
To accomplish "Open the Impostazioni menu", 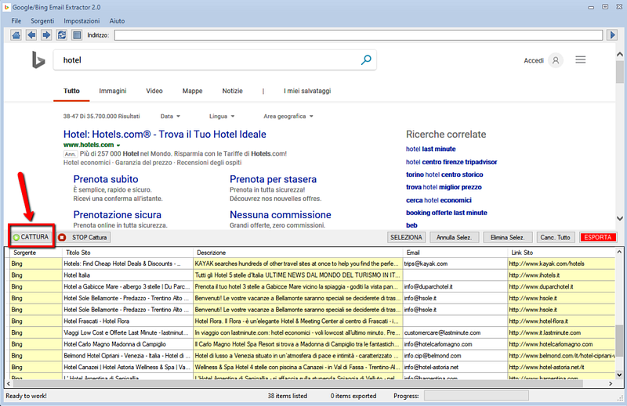I will click(82, 19).
